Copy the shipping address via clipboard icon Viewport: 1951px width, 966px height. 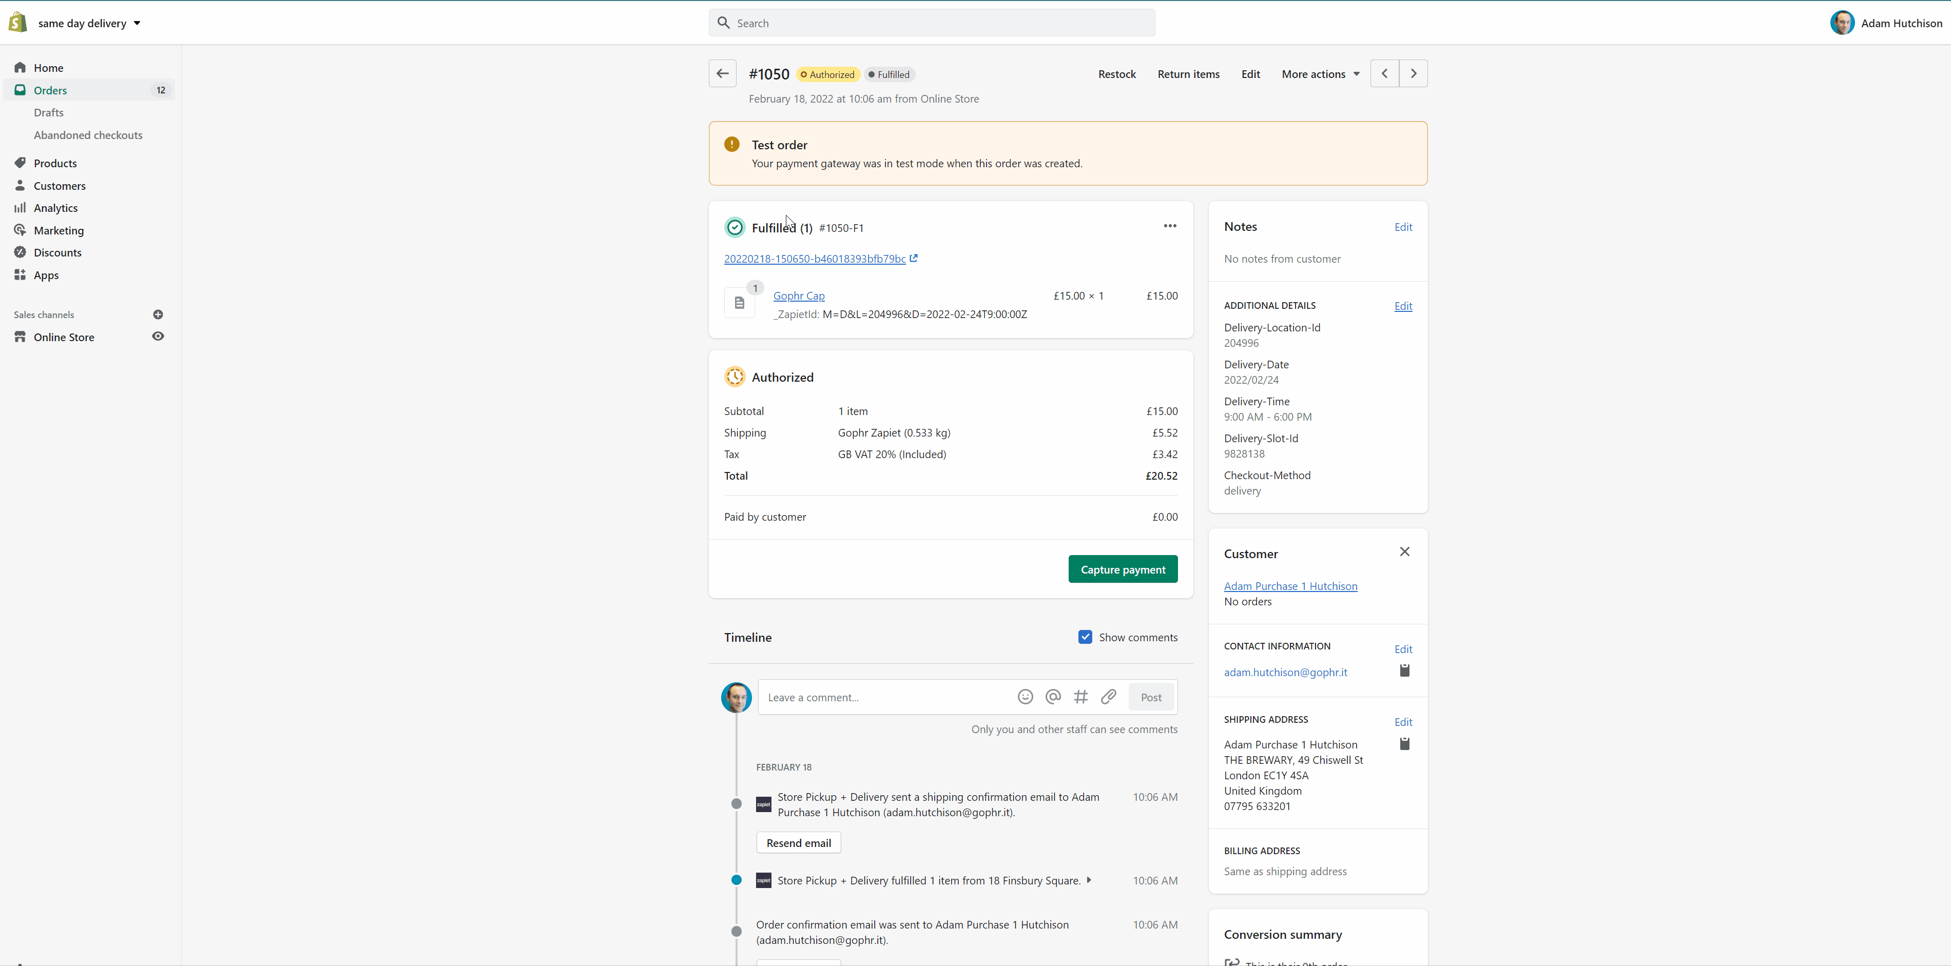(1404, 743)
